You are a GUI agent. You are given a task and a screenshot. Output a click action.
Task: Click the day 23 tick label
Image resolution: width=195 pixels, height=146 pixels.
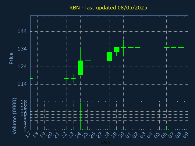(71, 135)
